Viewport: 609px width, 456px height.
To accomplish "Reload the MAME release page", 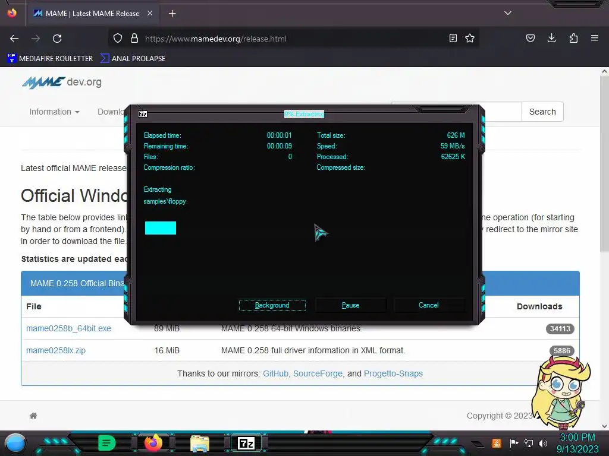I will tap(57, 39).
